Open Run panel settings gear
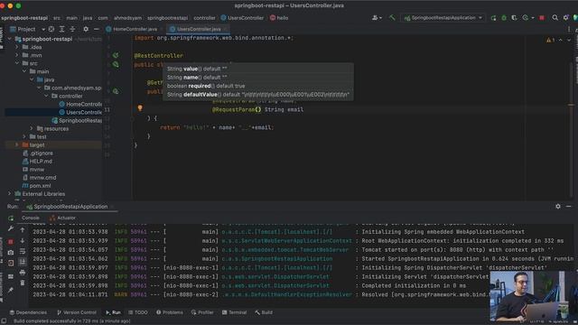 click(x=558, y=207)
